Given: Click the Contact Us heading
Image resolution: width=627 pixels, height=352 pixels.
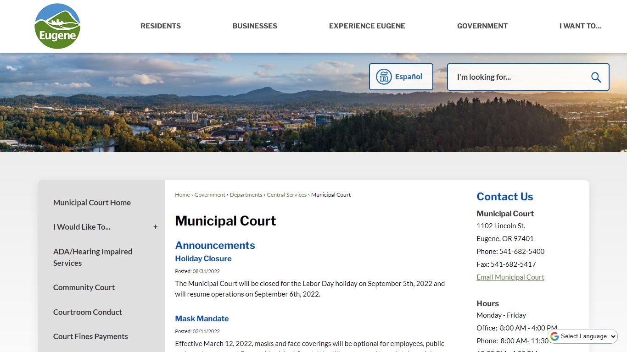Looking at the screenshot, I should [x=505, y=197].
